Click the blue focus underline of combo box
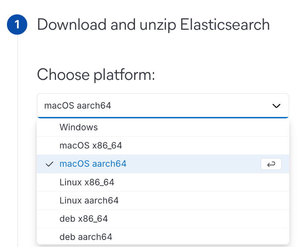The width and height of the screenshot is (304, 247). [x=163, y=117]
